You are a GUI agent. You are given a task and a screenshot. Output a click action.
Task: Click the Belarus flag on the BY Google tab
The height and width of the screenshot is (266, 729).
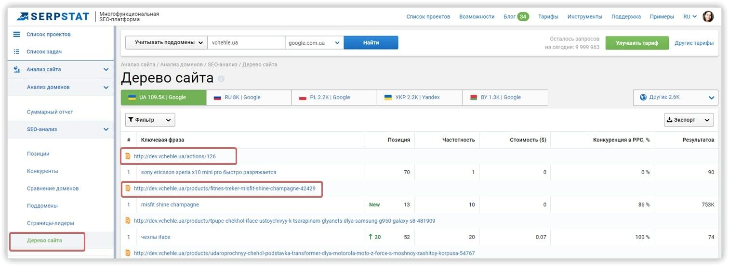(x=473, y=97)
